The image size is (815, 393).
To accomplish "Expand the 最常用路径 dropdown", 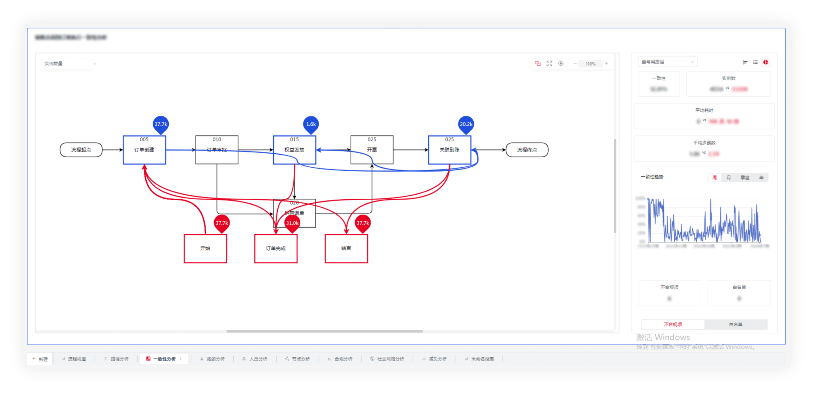I will pos(667,62).
